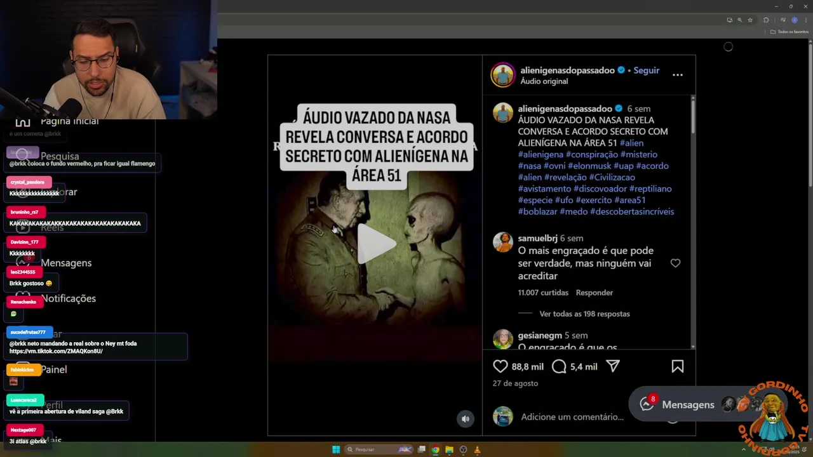Open samuelbrj commenter profile
The image size is (813, 457).
537,238
